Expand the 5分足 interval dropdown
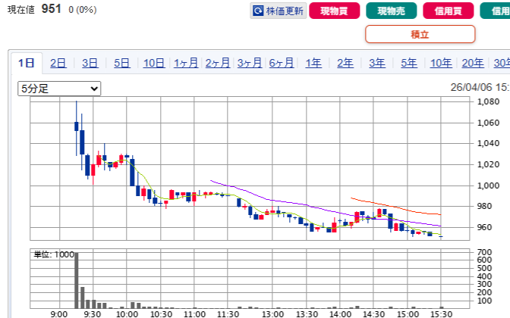 pos(59,89)
